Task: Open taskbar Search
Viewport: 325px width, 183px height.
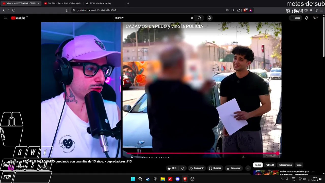Action: pyautogui.click(x=140, y=179)
